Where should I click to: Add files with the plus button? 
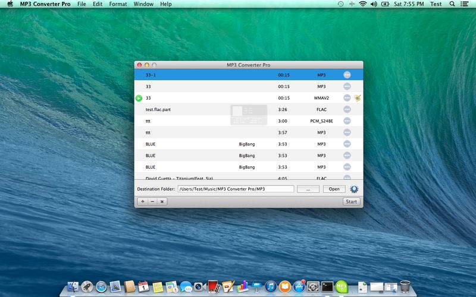143,201
